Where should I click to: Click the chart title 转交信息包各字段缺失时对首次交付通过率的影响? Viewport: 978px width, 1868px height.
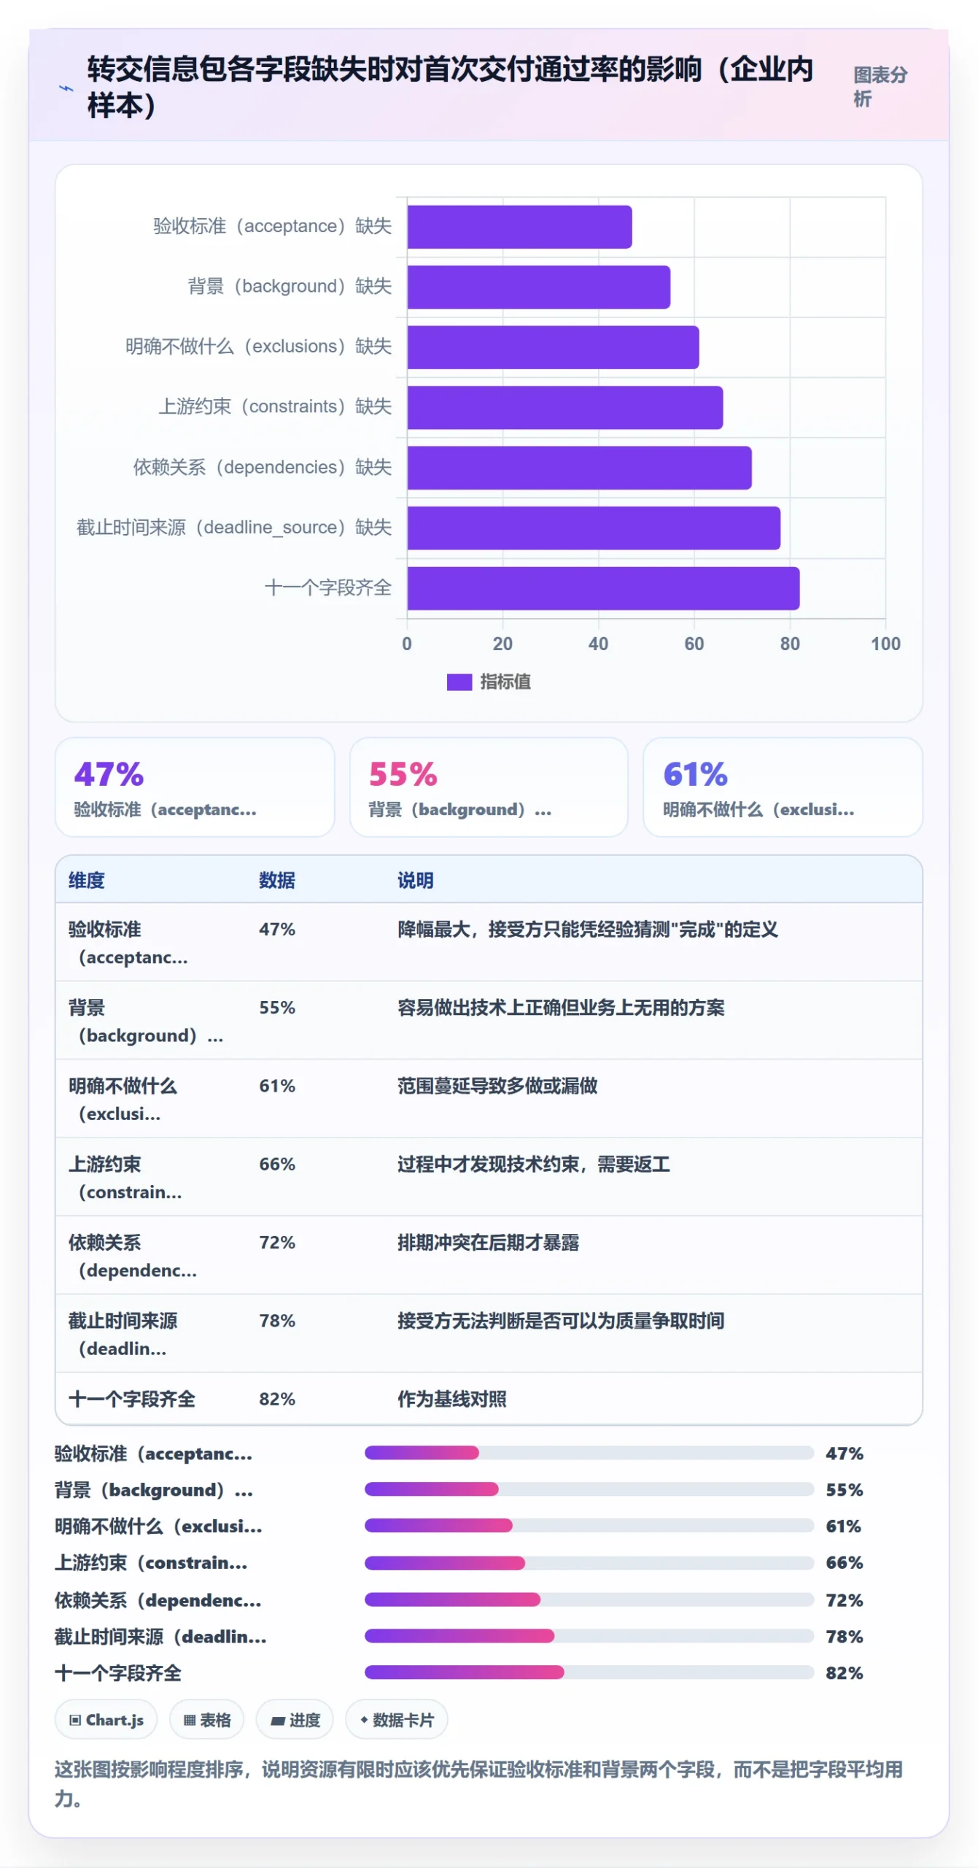450,86
